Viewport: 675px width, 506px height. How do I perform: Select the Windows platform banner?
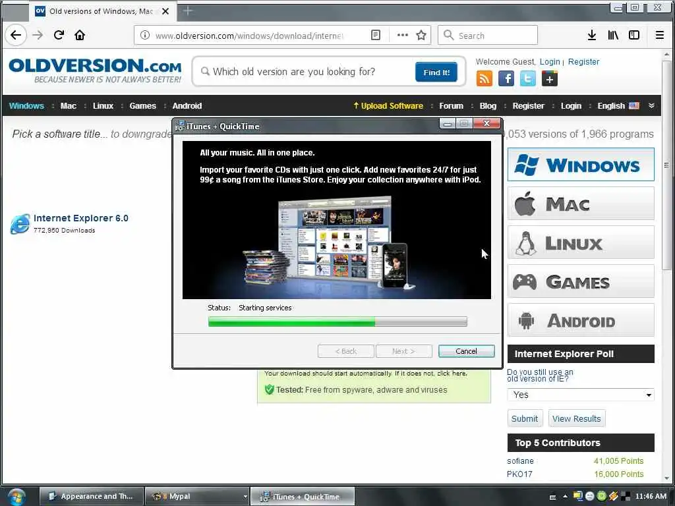(x=581, y=164)
